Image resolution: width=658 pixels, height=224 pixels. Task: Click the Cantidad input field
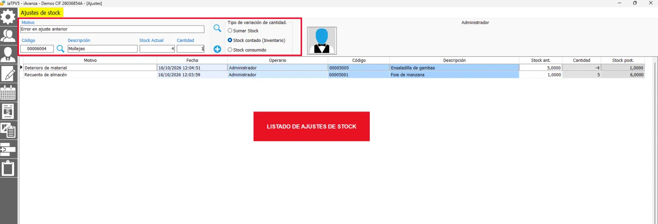(191, 49)
